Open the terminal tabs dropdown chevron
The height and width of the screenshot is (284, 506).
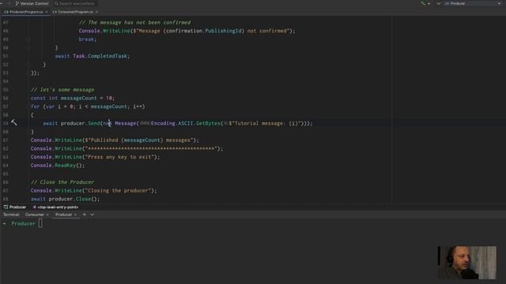[93, 215]
